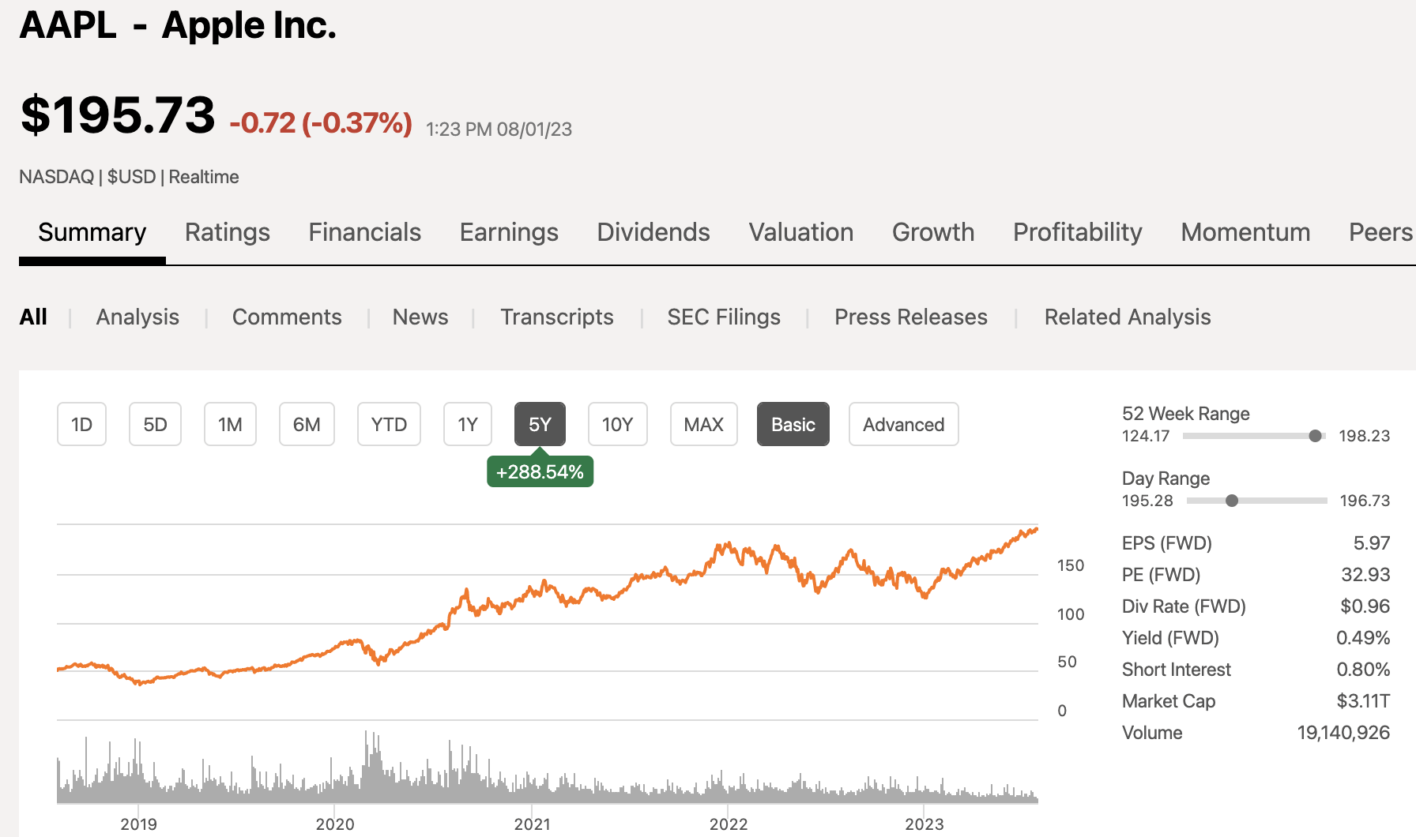Switch to the Growth tab
The image size is (1416, 837).
click(x=933, y=232)
